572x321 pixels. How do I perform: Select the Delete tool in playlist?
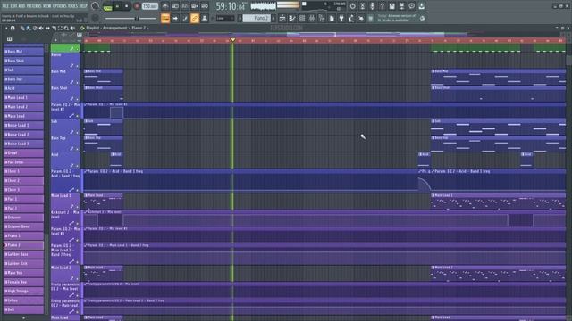pos(35,28)
